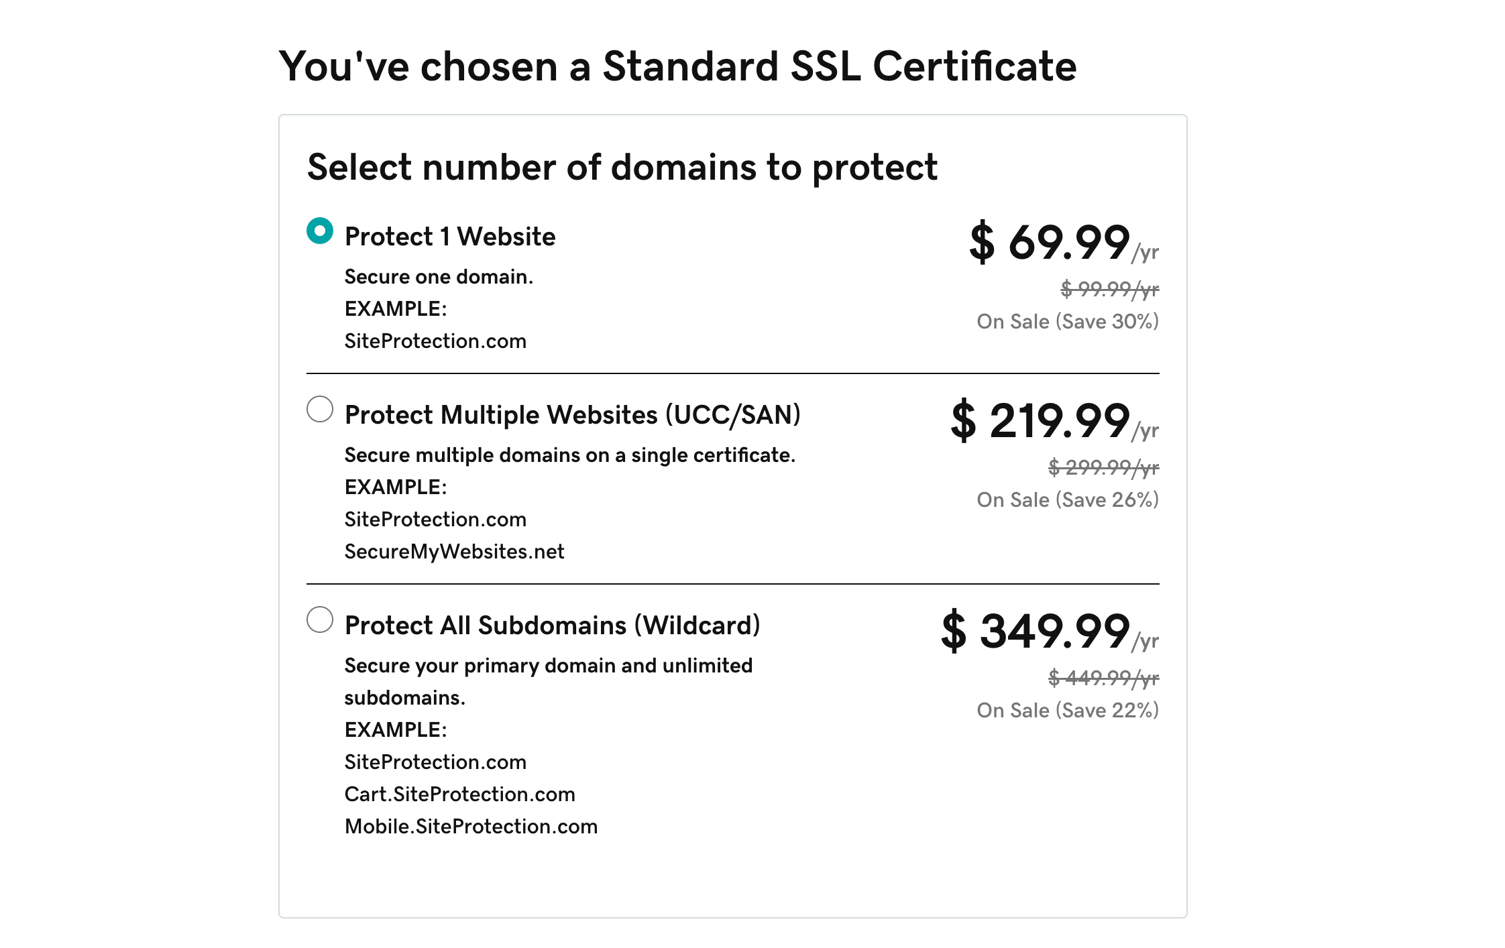Click the $349.99 per year price
The height and width of the screenshot is (948, 1505).
coord(1048,632)
